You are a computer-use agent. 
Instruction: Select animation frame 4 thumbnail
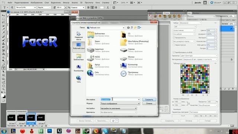(41, 118)
